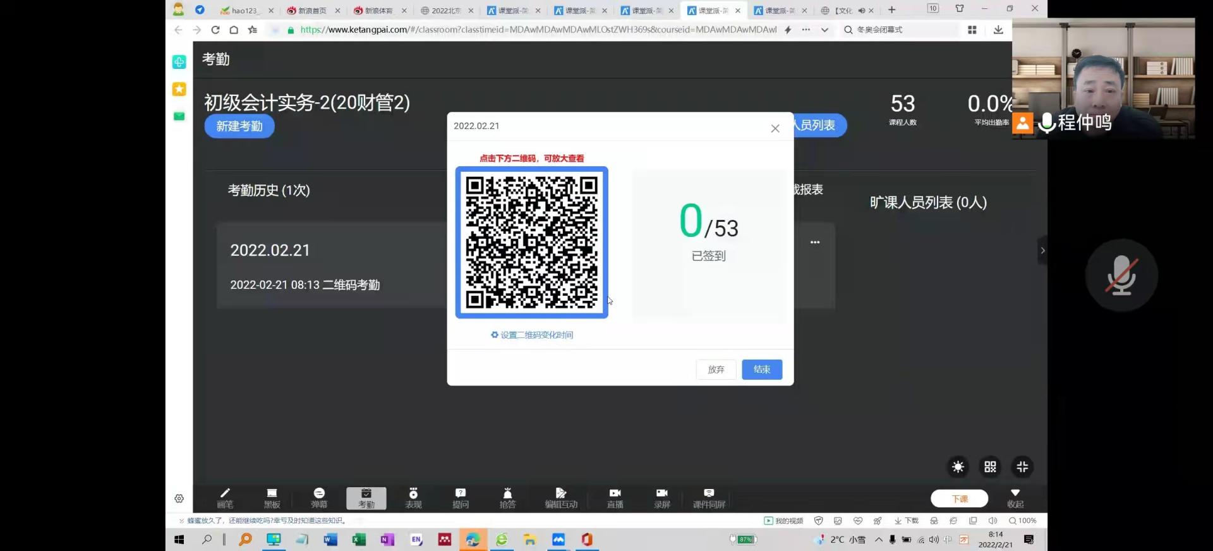Start the 抢答 quick-answer tool
Image resolution: width=1213 pixels, height=551 pixels.
pos(507,498)
